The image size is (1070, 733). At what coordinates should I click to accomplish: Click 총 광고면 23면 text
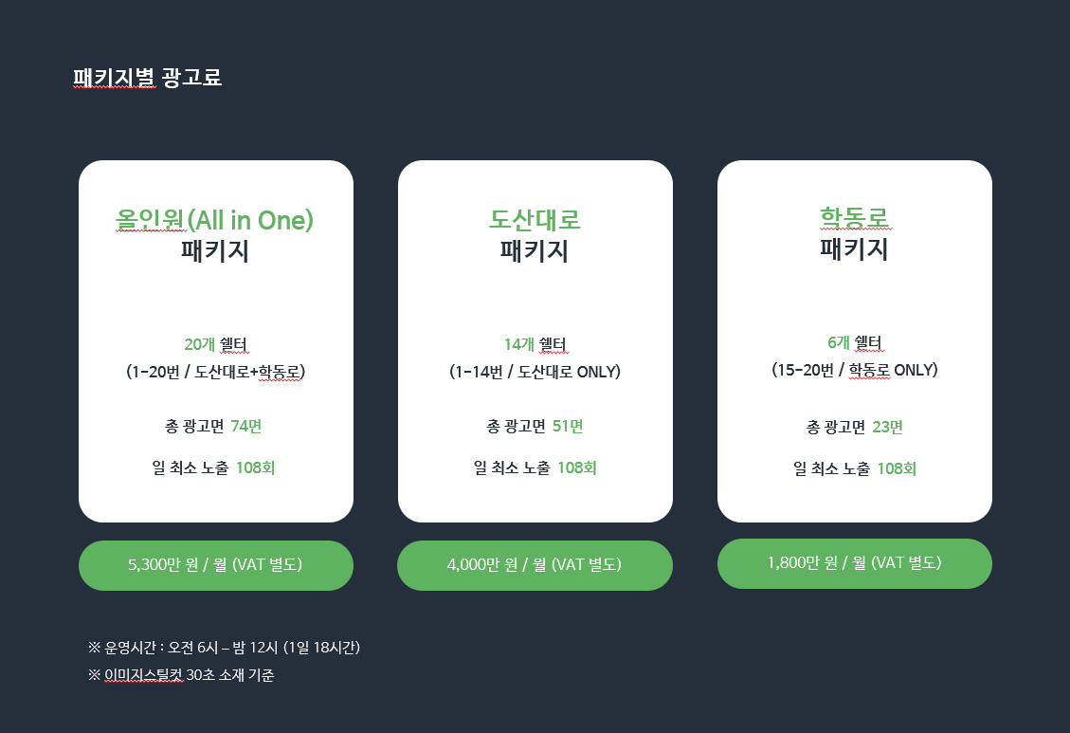click(854, 428)
